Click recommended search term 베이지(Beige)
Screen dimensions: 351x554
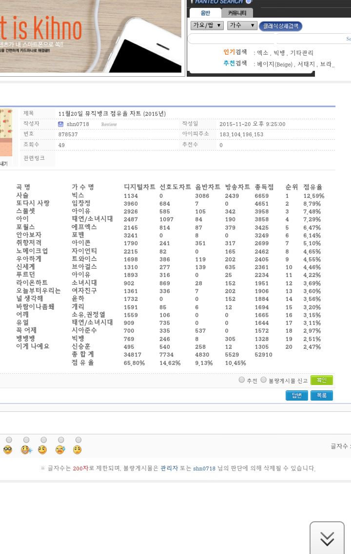tap(275, 64)
